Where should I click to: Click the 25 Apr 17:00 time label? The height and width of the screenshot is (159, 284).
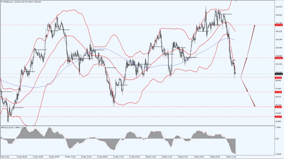[x=119, y=157]
